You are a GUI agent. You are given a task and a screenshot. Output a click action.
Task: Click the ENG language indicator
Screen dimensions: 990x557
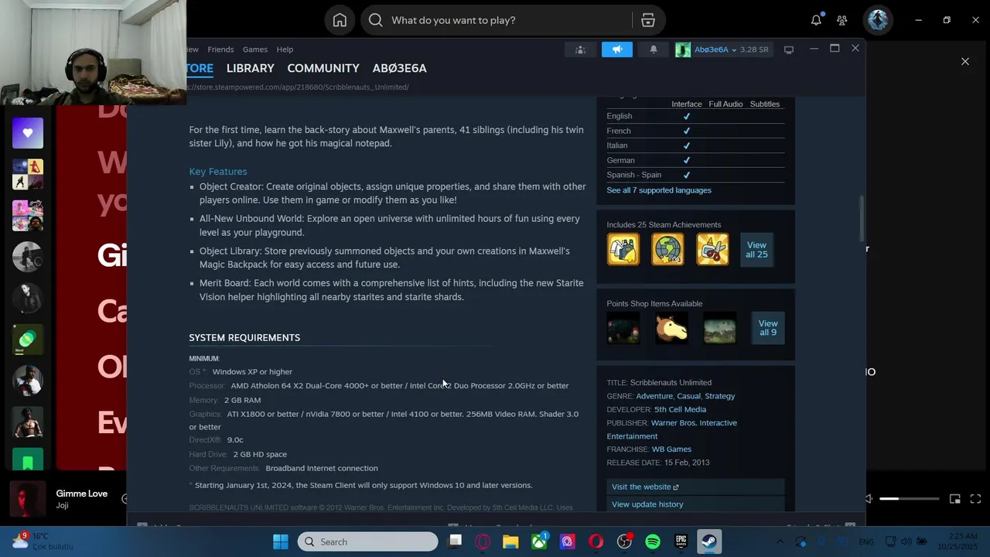tap(866, 542)
